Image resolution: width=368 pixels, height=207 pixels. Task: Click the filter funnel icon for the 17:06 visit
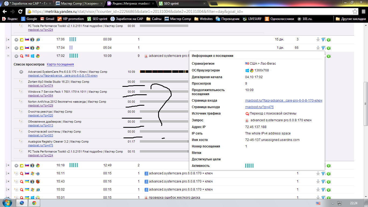pos(323,40)
